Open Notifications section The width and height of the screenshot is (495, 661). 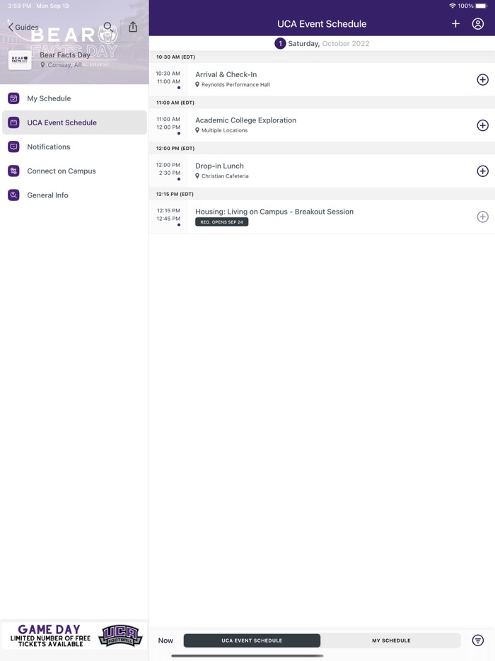(x=48, y=146)
